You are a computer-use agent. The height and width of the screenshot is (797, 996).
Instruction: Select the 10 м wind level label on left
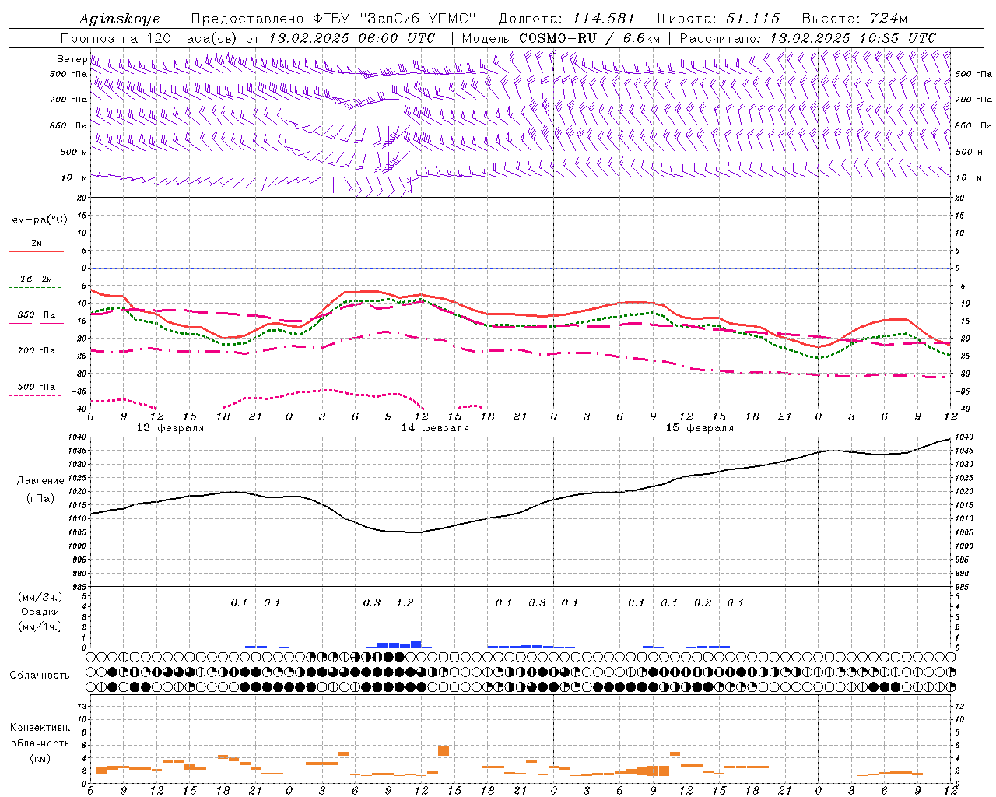tap(75, 177)
